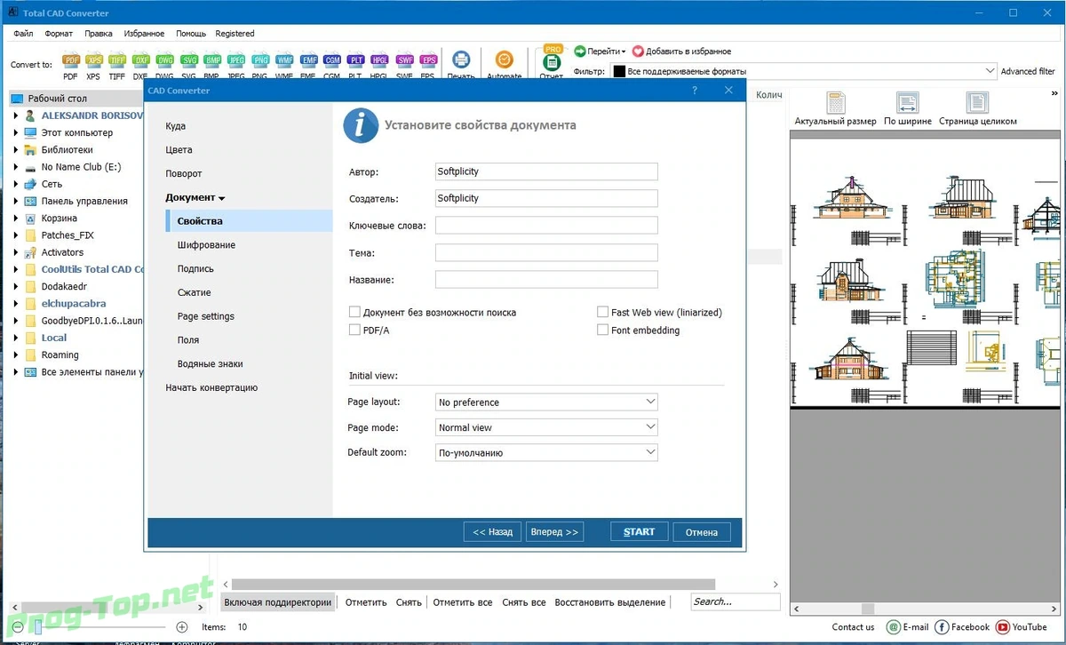The height and width of the screenshot is (645, 1066).
Task: Open the E-mail contact icon
Action: (x=895, y=626)
